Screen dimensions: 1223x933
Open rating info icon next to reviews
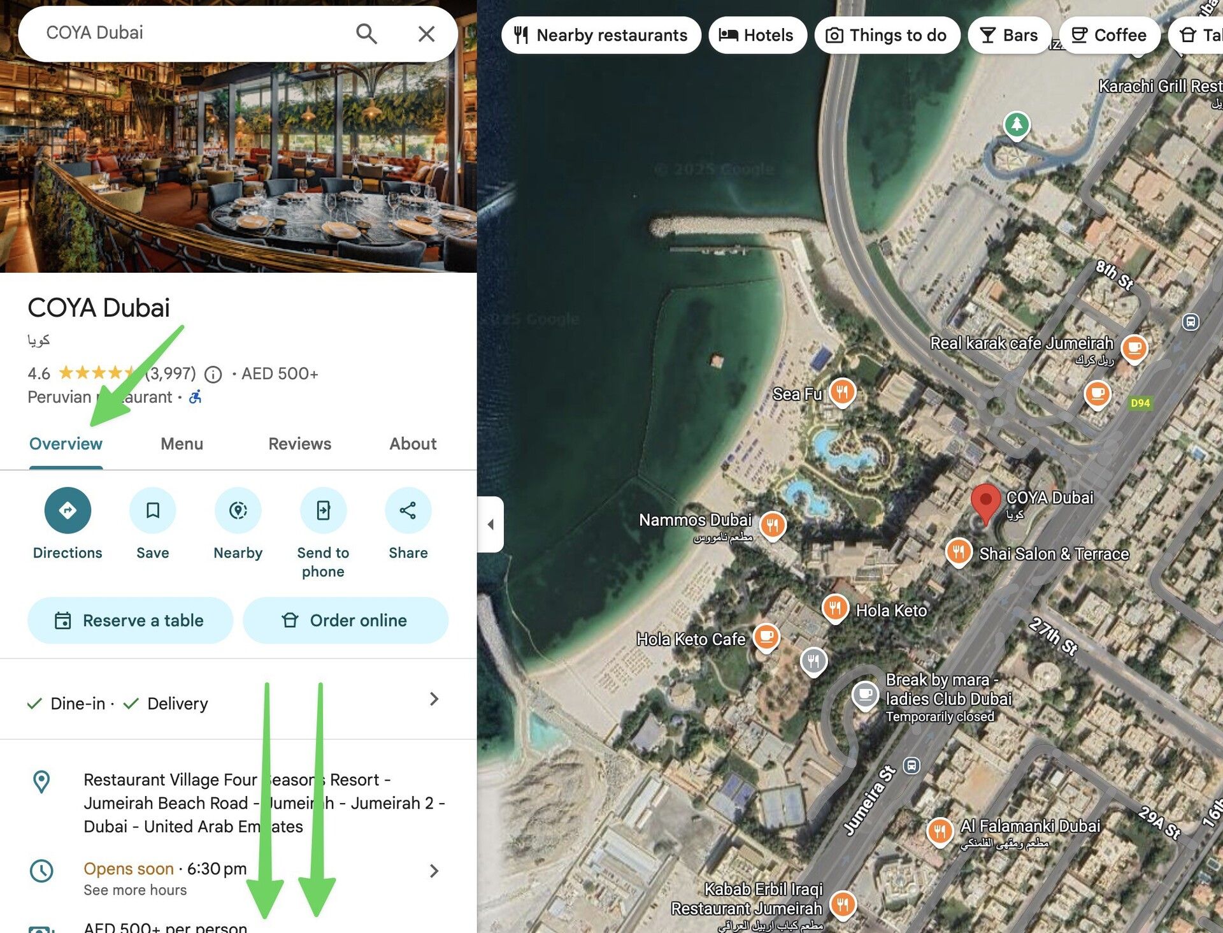[x=213, y=374]
